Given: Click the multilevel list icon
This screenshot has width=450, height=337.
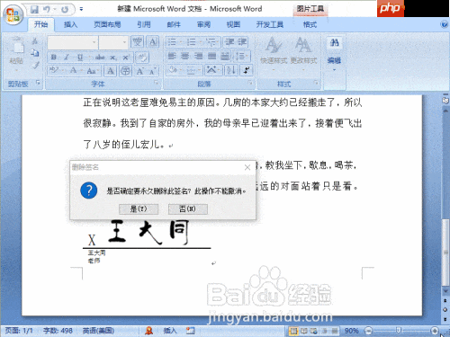Looking at the screenshot, I should tap(211, 42).
